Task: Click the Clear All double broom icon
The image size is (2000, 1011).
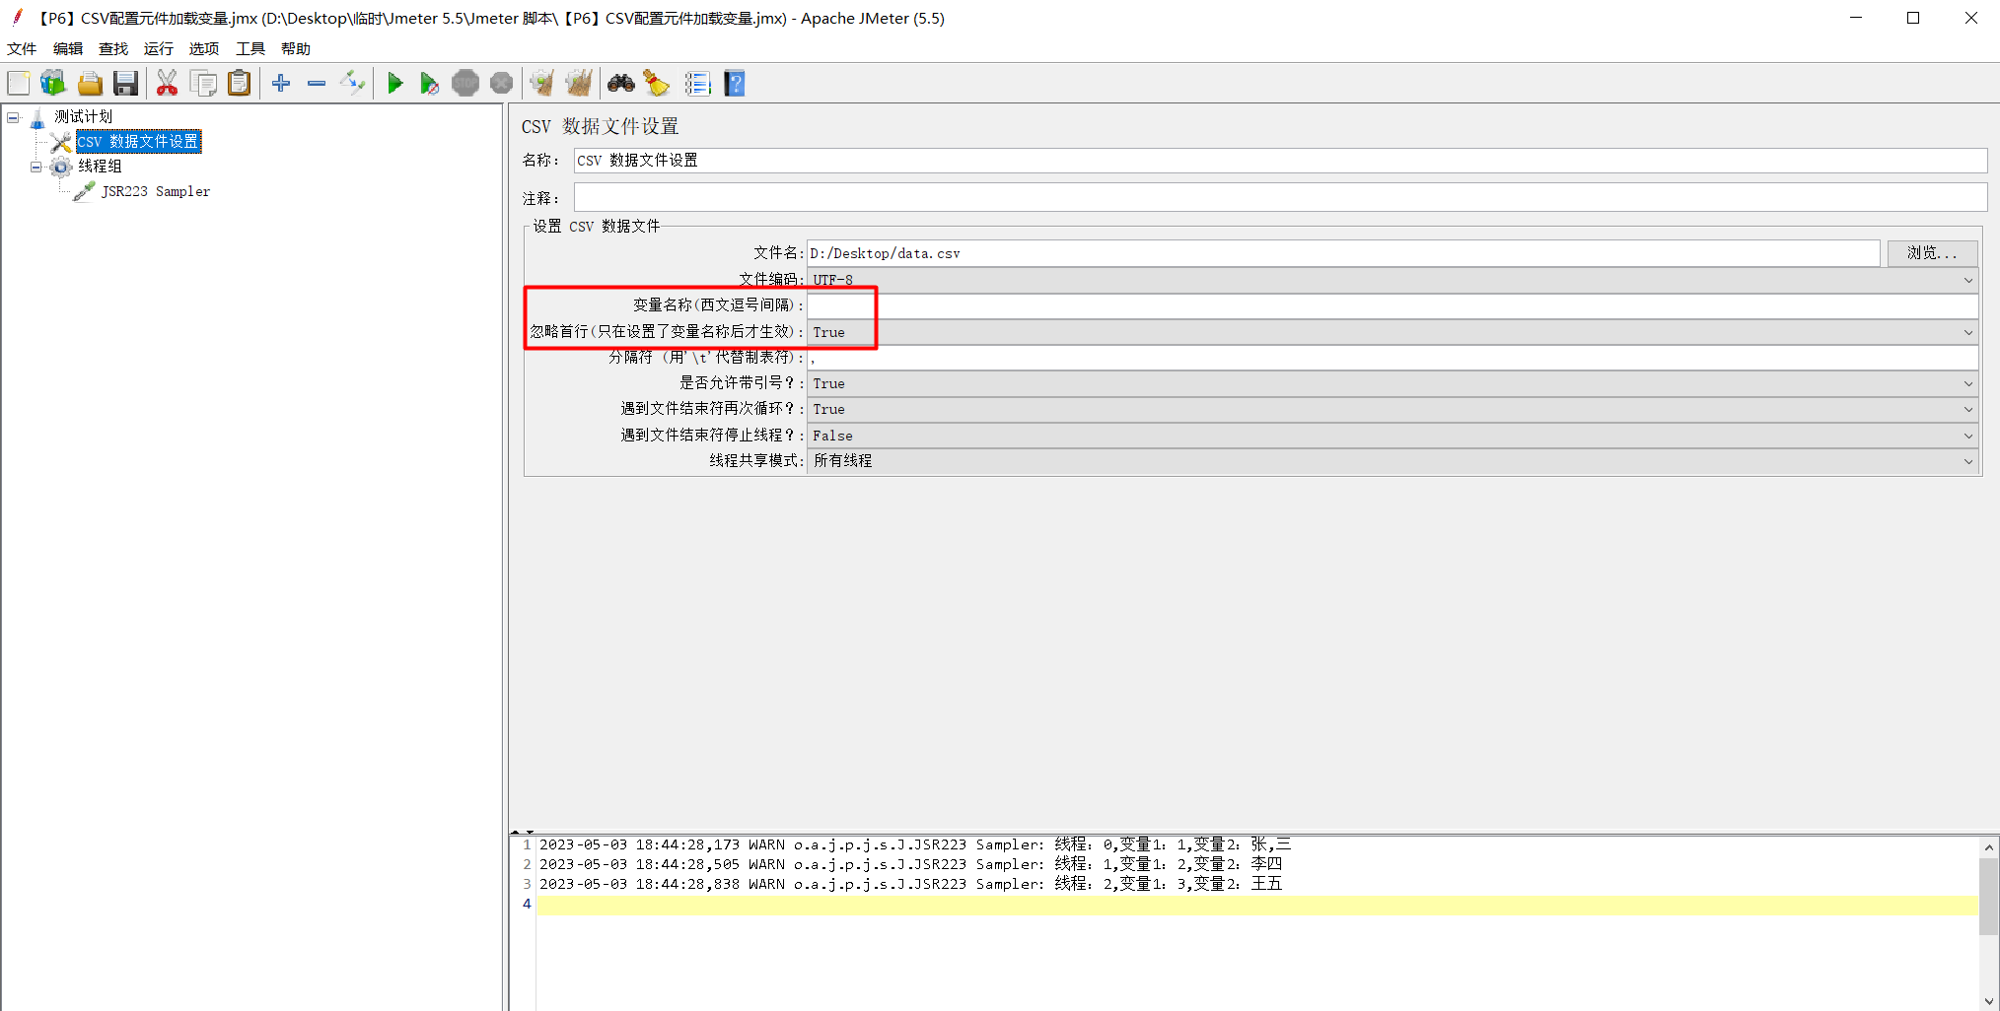Action: 579,84
